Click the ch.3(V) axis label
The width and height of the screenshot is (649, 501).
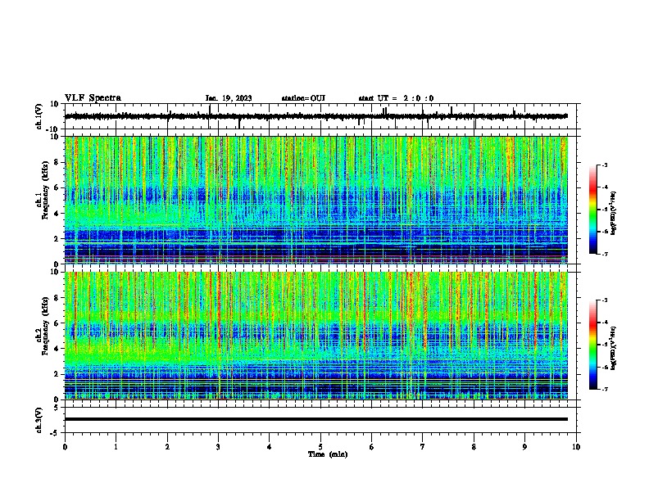(39, 420)
